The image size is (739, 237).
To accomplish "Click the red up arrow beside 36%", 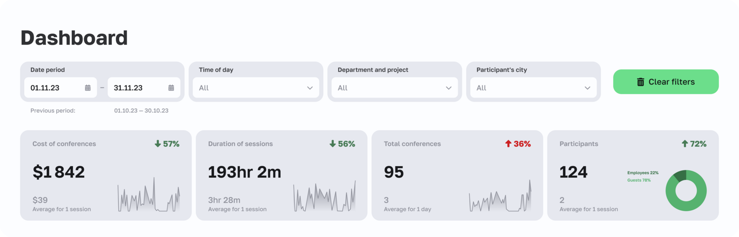I will [509, 144].
